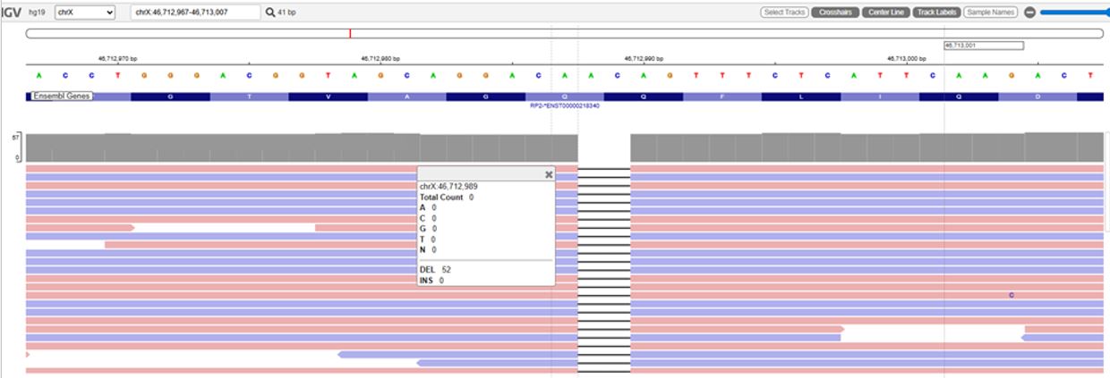This screenshot has height=378, width=1110.
Task: Click the RP2 transcript name link
Action: click(x=564, y=105)
